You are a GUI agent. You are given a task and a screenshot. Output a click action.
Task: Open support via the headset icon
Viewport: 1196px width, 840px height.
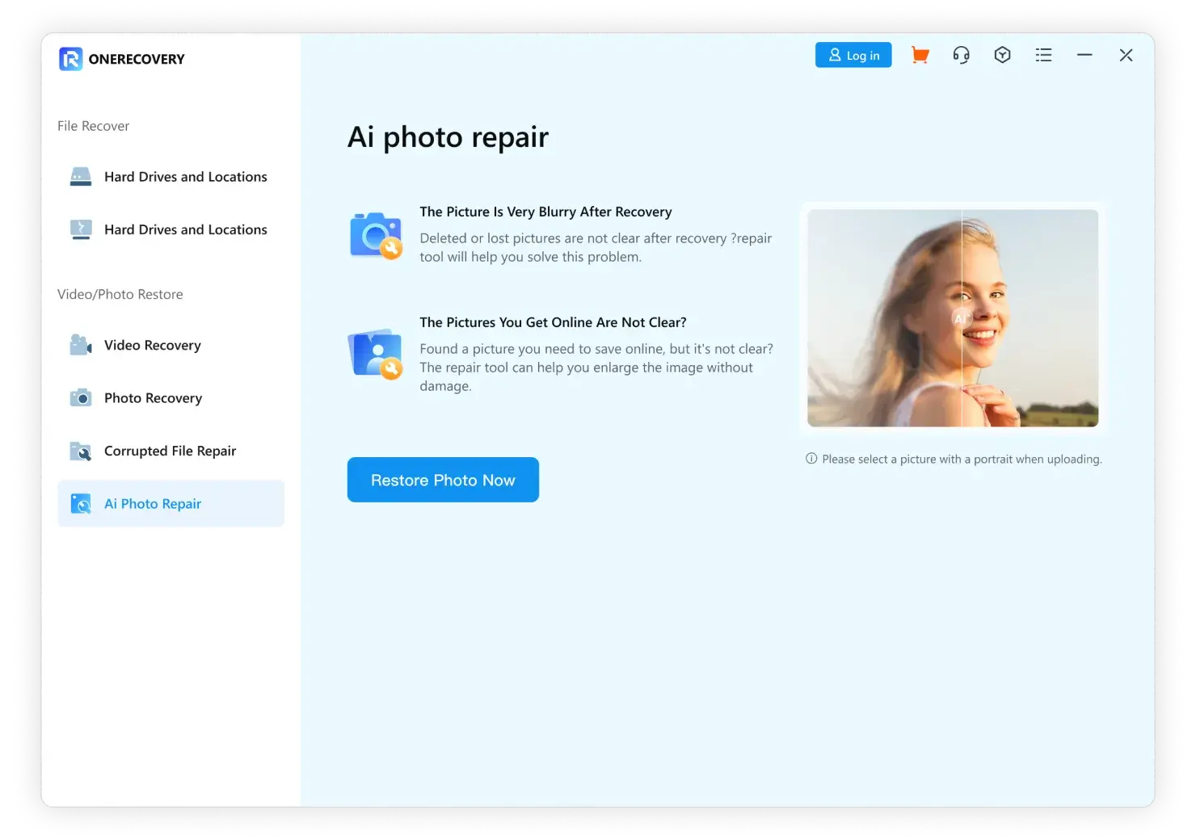tap(961, 55)
